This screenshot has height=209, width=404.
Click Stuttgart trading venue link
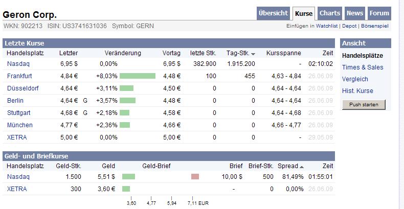click(19, 113)
